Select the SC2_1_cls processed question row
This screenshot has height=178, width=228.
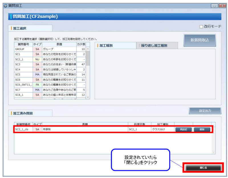click(x=85, y=129)
